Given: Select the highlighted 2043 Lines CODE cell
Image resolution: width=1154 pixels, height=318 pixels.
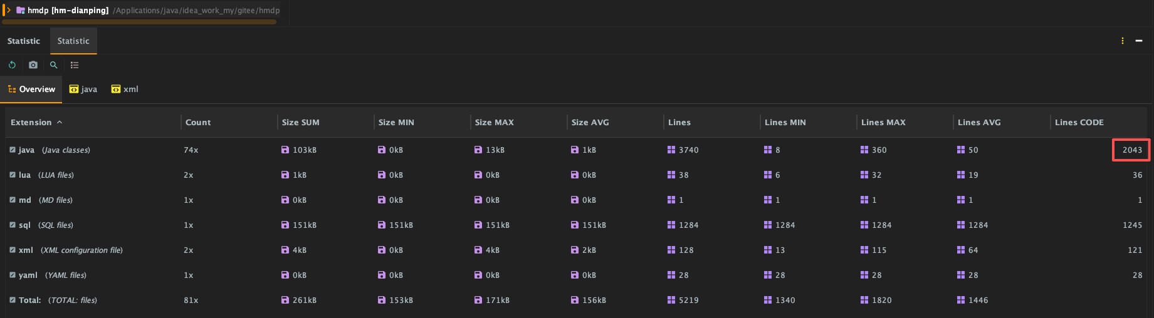Looking at the screenshot, I should point(1131,150).
